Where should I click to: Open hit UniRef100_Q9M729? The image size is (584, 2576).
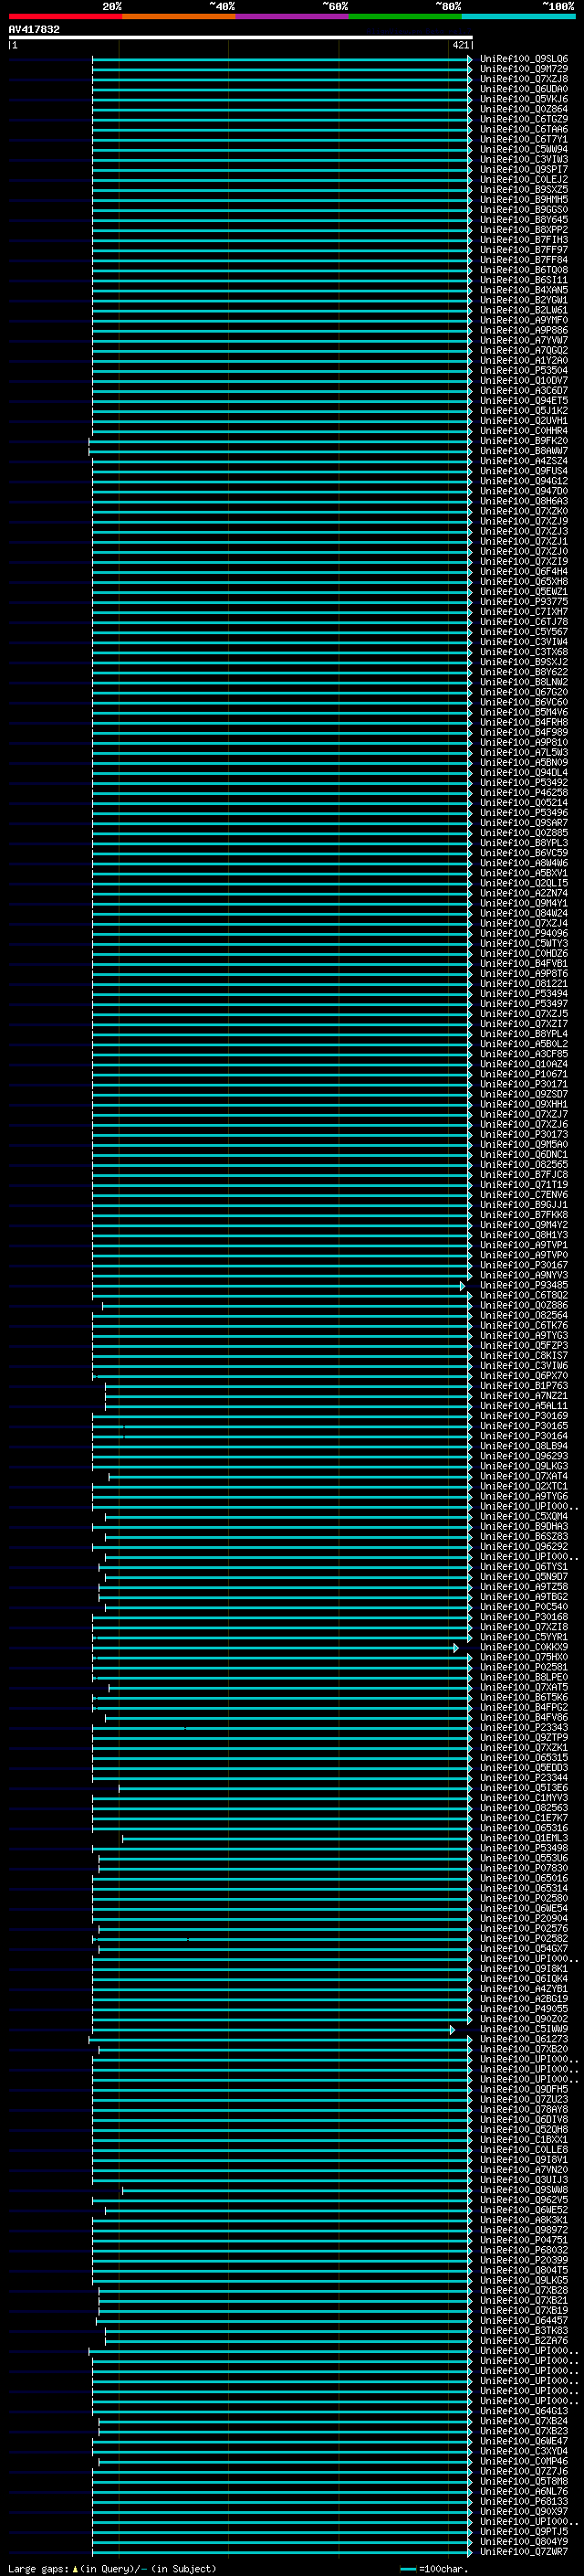coord(523,69)
